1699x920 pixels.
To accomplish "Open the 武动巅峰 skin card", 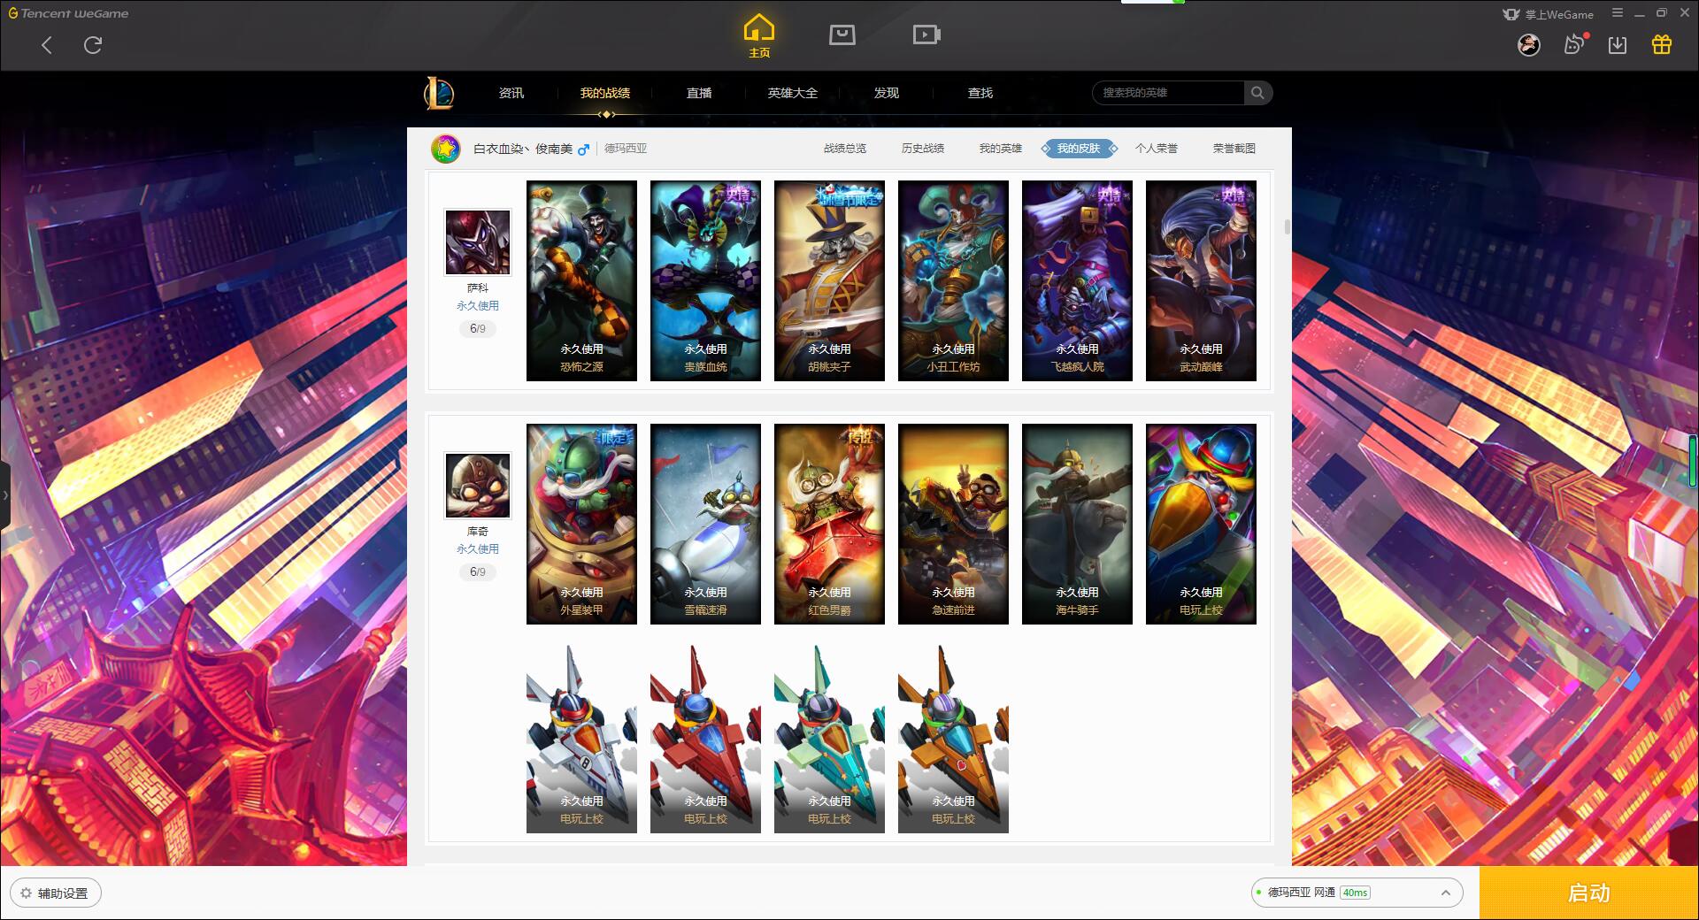I will pos(1201,281).
